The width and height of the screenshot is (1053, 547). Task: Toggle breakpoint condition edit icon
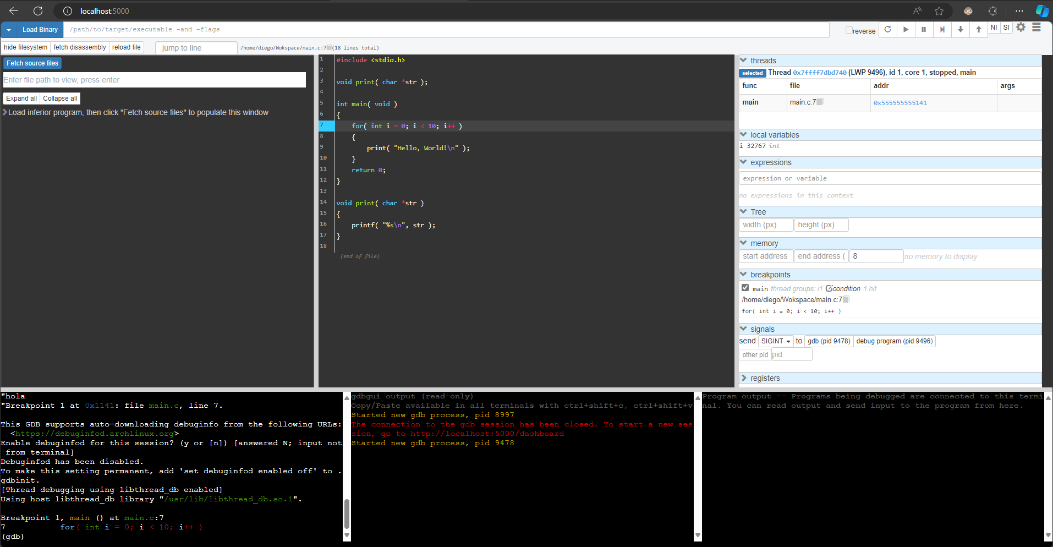[829, 288]
